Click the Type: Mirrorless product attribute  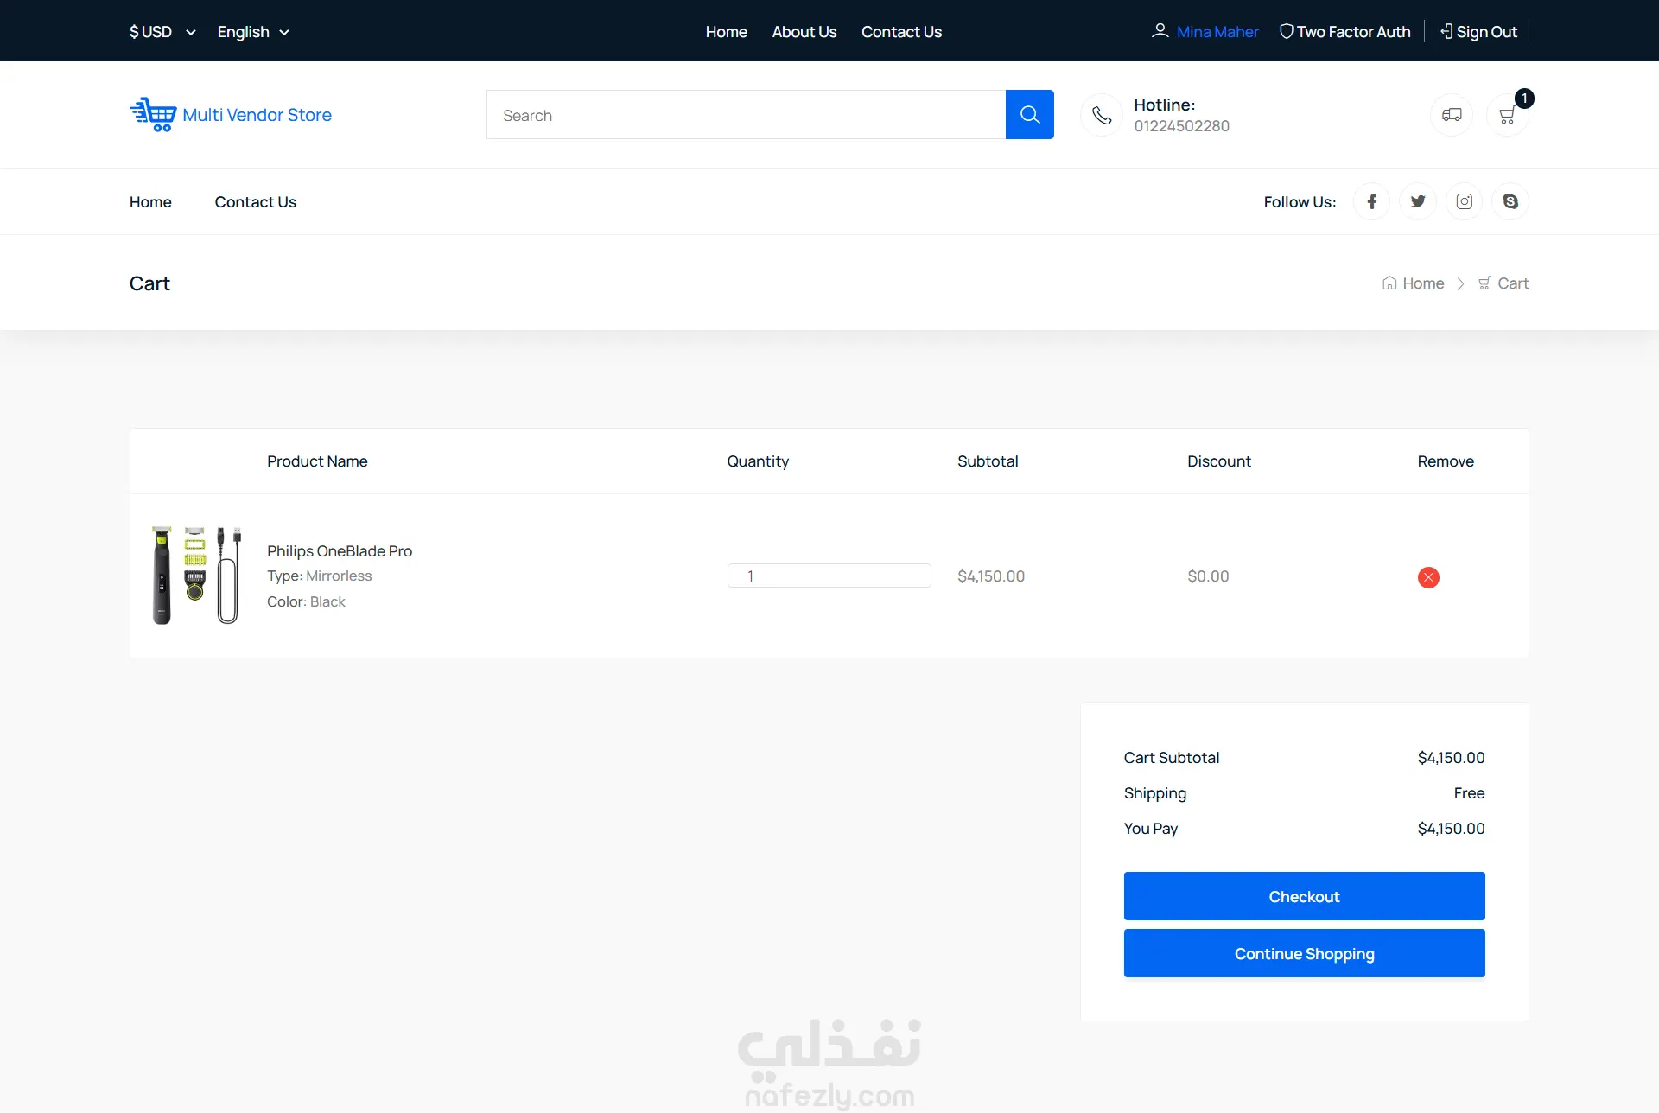coord(319,576)
